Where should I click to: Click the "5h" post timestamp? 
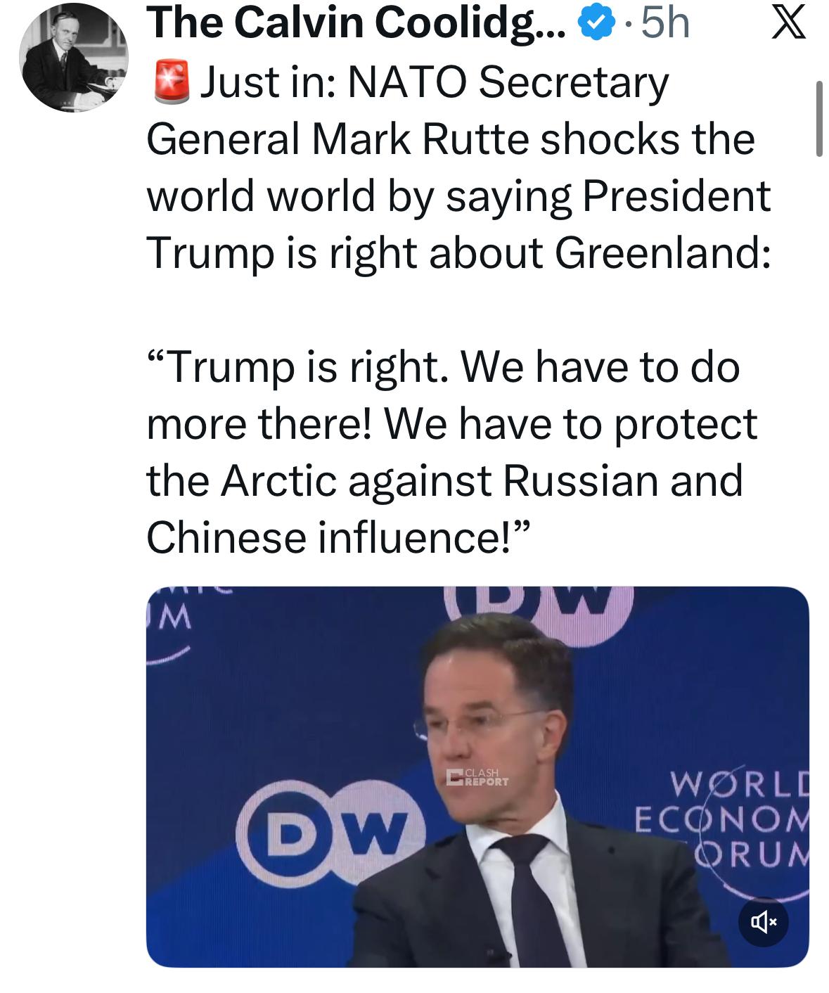click(x=664, y=25)
